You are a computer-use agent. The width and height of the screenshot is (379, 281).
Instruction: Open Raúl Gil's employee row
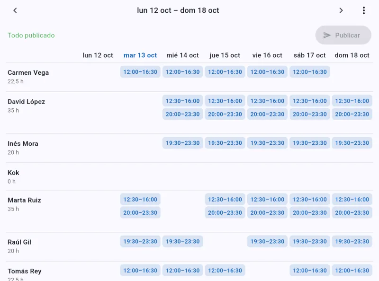point(189,247)
